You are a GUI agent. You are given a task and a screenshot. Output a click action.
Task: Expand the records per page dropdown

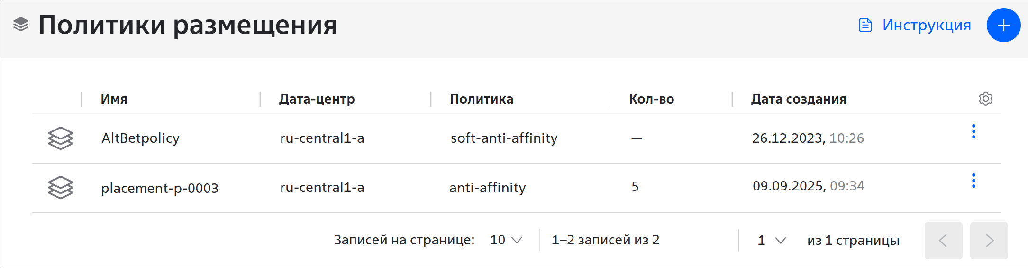pyautogui.click(x=506, y=240)
